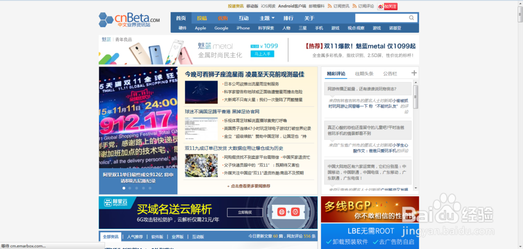Click the 912.17 Tmall carousel image
The width and height of the screenshot is (523, 249).
[x=138, y=117]
